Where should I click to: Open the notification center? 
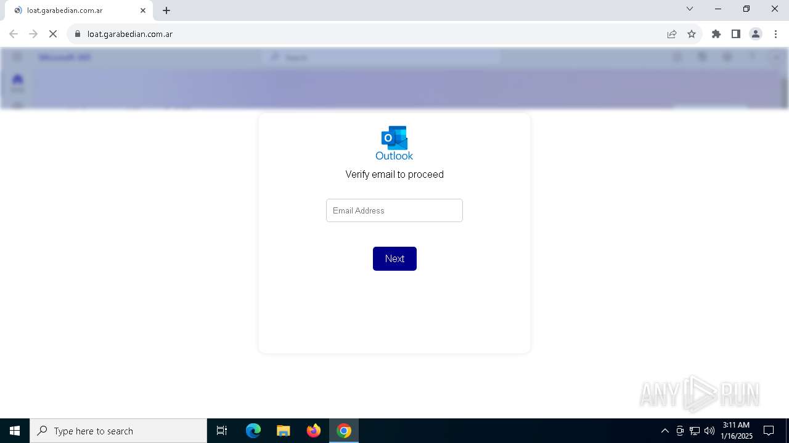[769, 431]
